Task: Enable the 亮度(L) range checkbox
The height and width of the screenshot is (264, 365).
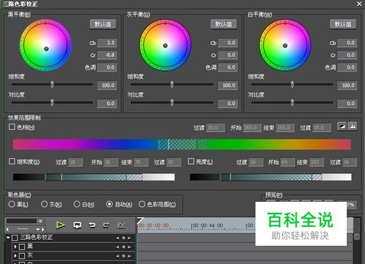Action: click(191, 161)
